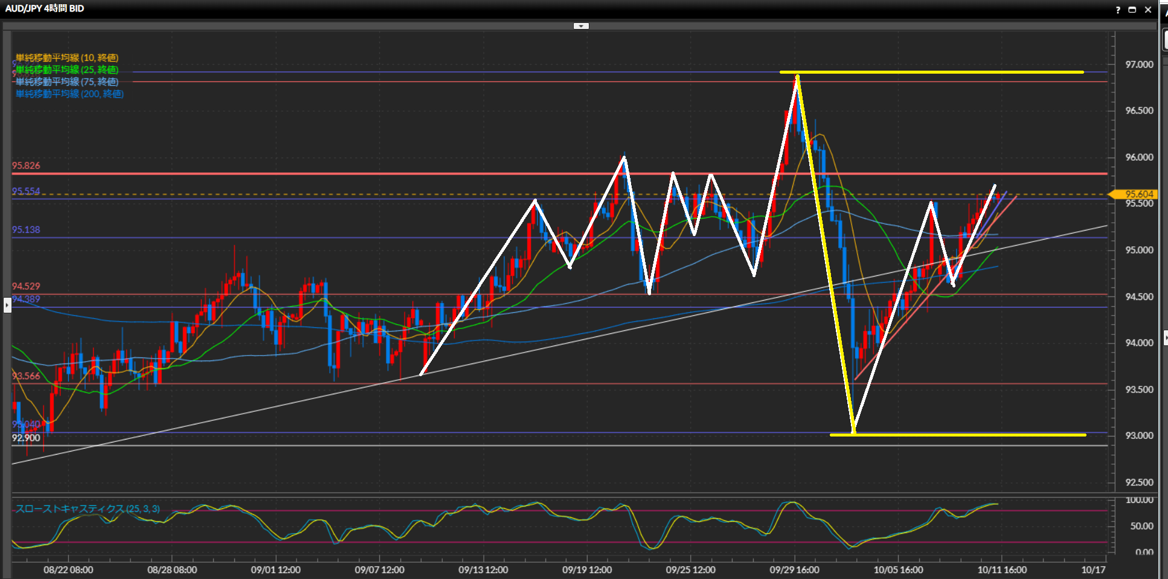Click the Slow Stochastics indicator label
This screenshot has height=579, width=1168.
tap(88, 509)
